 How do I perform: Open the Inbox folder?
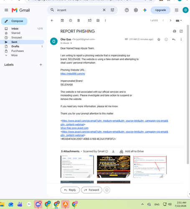tap(22, 28)
